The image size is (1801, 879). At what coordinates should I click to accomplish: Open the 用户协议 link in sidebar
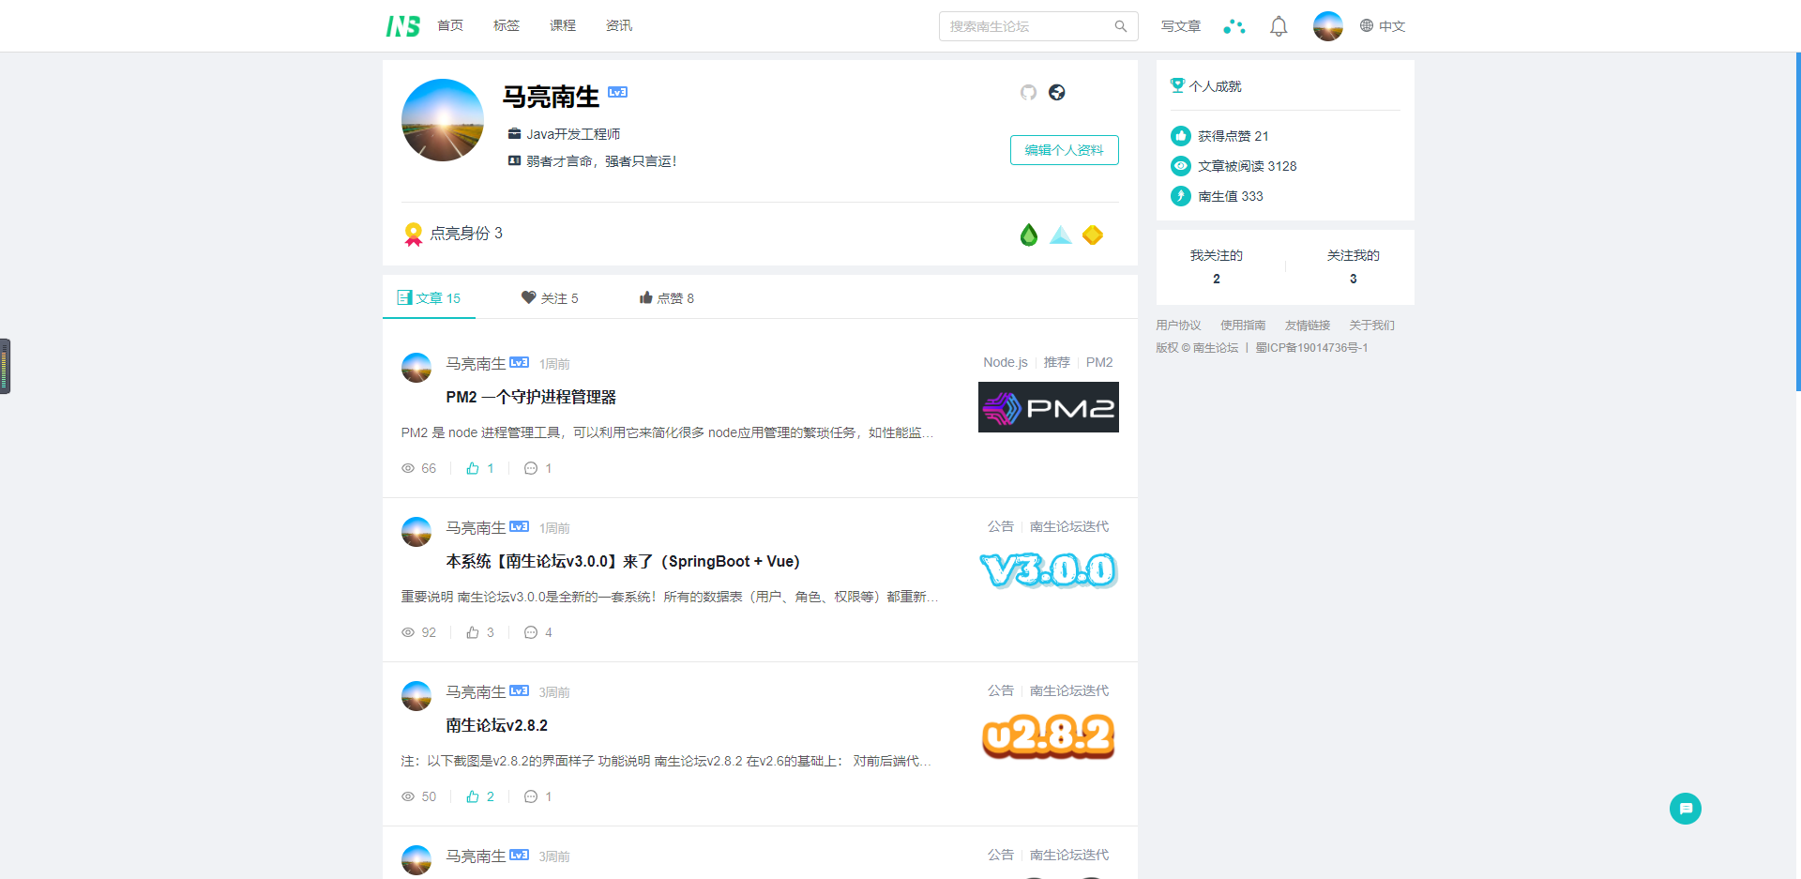pos(1178,325)
